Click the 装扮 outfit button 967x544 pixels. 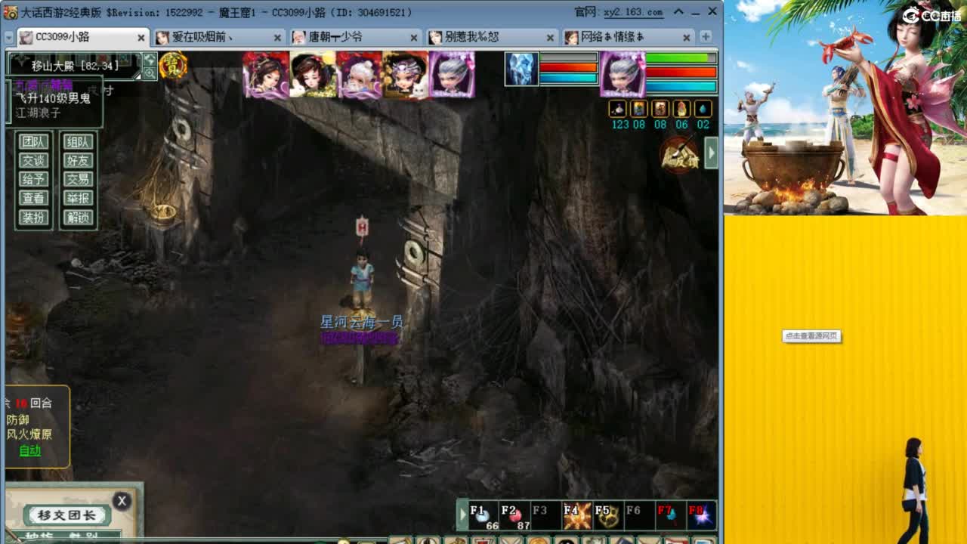pyautogui.click(x=34, y=218)
